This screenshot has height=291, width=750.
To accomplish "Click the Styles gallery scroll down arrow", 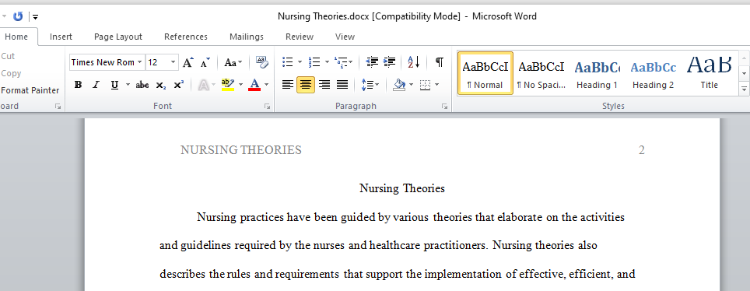I will point(744,74).
